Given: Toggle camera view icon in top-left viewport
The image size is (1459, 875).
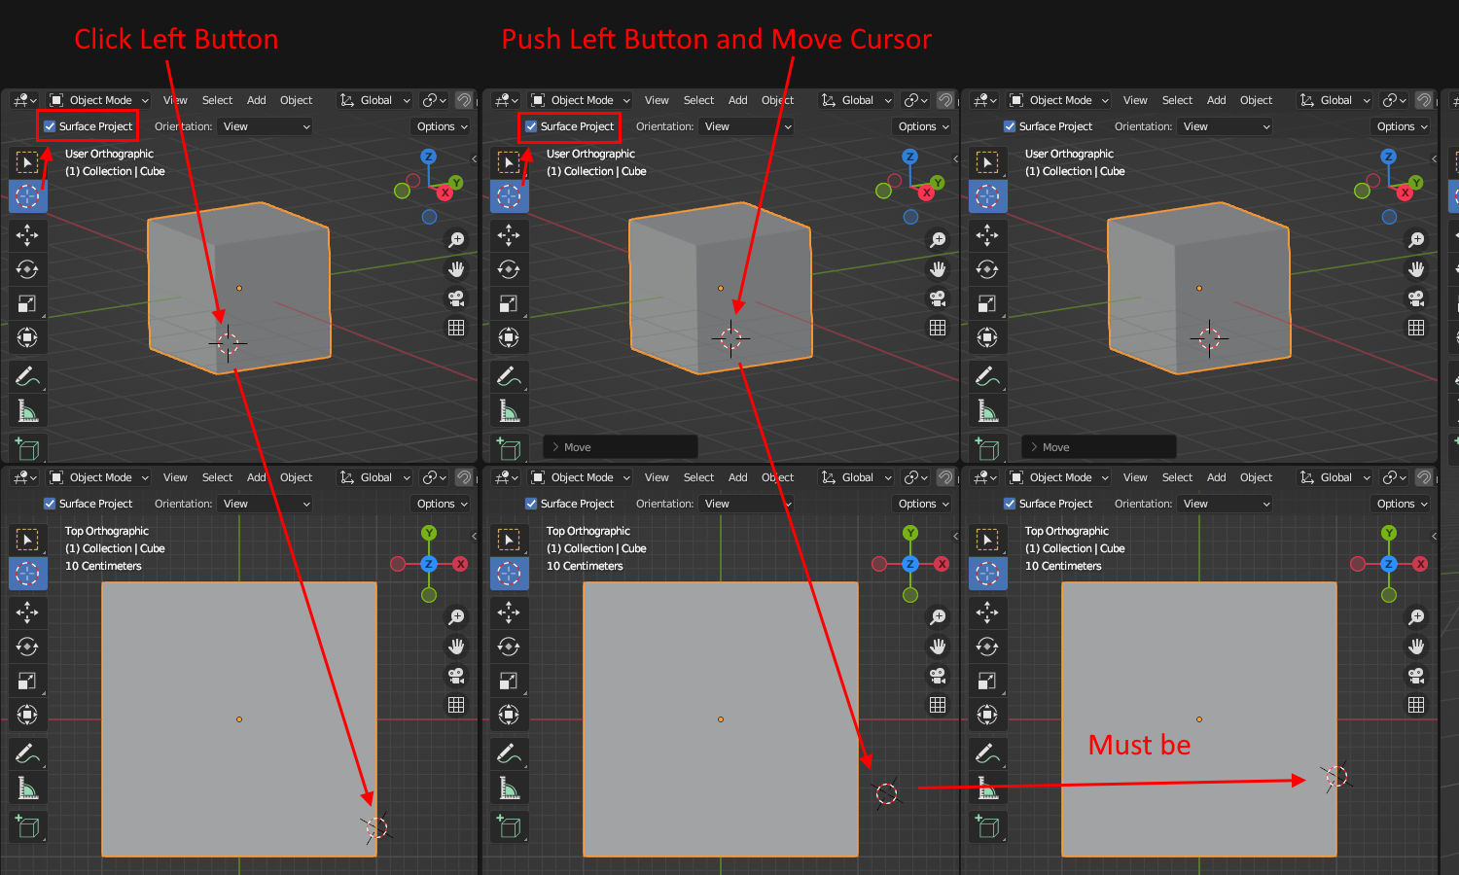Looking at the screenshot, I should pos(456,298).
